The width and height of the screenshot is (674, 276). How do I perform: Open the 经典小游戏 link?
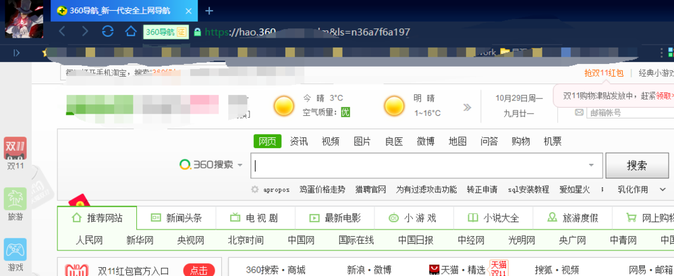coord(656,73)
